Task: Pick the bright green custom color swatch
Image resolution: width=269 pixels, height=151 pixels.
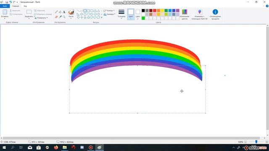Action: (x=143, y=18)
